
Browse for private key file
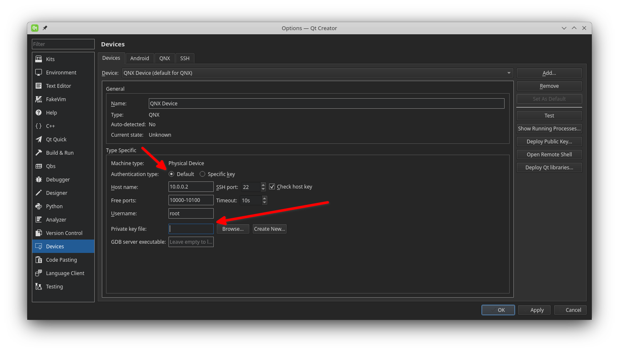click(233, 229)
